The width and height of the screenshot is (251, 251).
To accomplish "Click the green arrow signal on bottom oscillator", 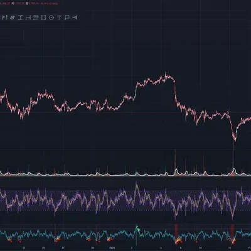I will point(137,228).
